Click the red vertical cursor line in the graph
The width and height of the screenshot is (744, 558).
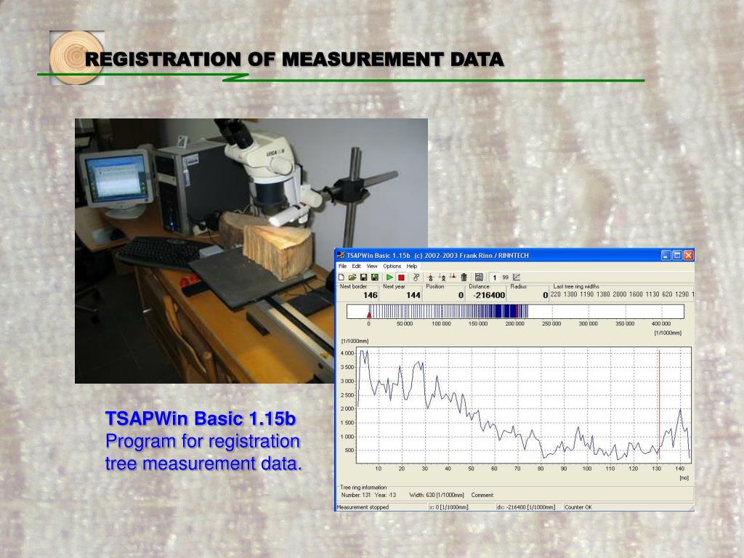[658, 405]
